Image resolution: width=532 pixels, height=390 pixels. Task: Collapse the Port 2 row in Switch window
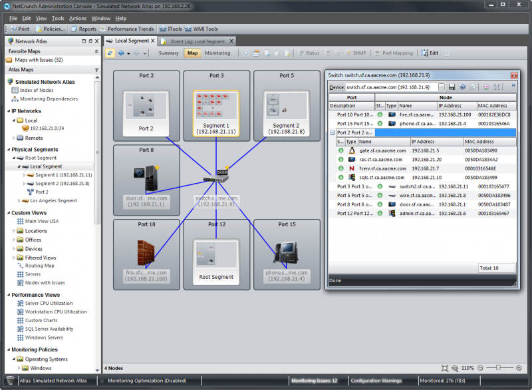332,132
